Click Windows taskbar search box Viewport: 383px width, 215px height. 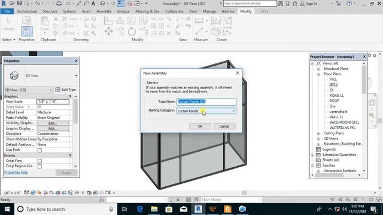(66, 209)
